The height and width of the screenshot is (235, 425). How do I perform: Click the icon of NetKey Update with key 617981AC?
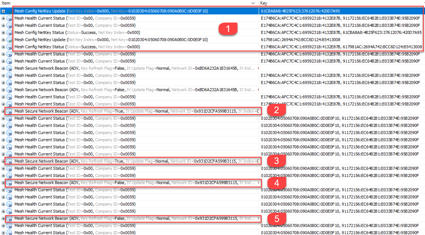click(x=9, y=40)
